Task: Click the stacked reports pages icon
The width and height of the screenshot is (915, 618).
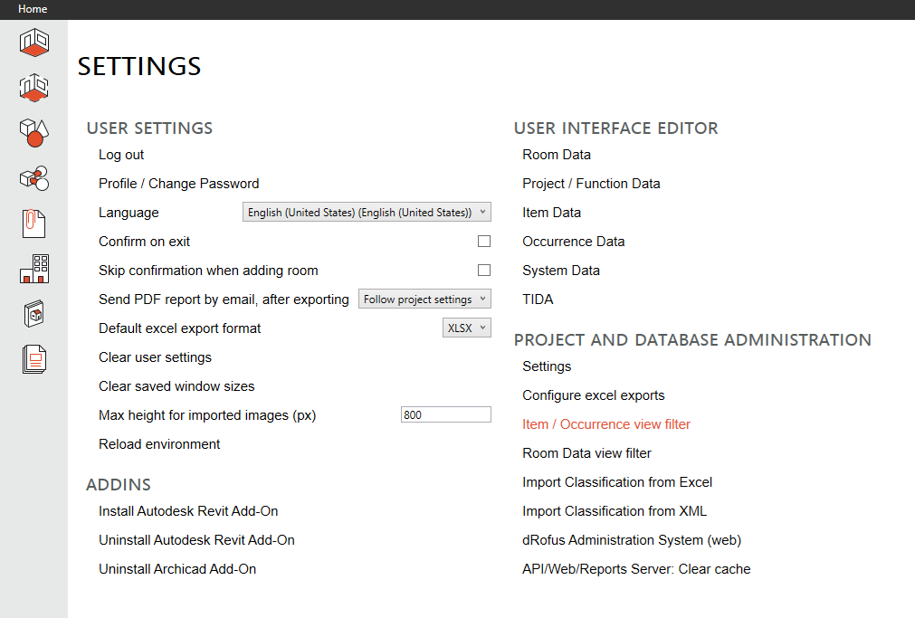Action: [33, 359]
